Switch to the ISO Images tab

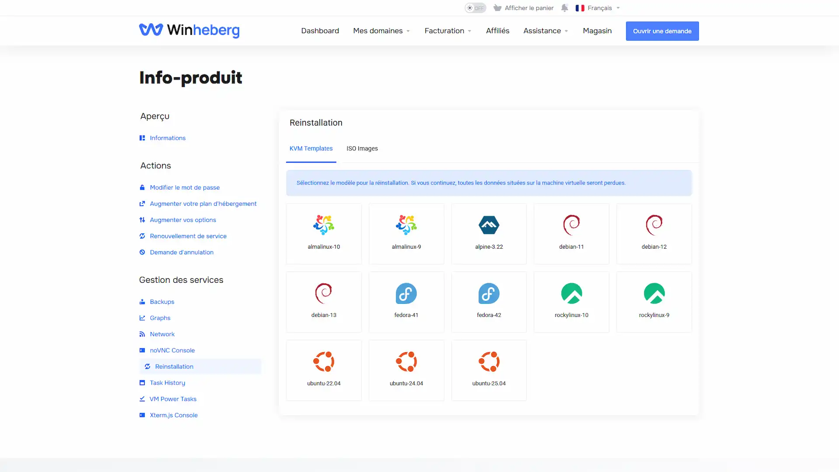tap(362, 149)
